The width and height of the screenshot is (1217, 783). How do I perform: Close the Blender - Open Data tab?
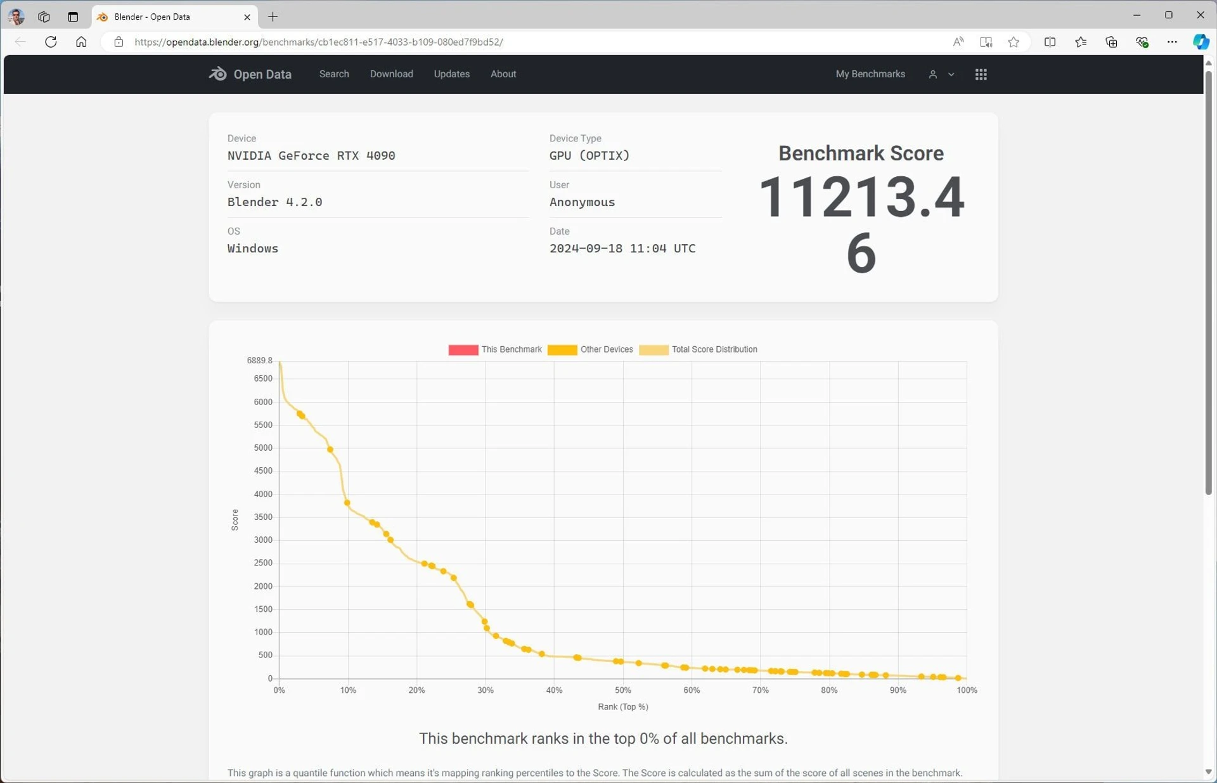(x=247, y=17)
